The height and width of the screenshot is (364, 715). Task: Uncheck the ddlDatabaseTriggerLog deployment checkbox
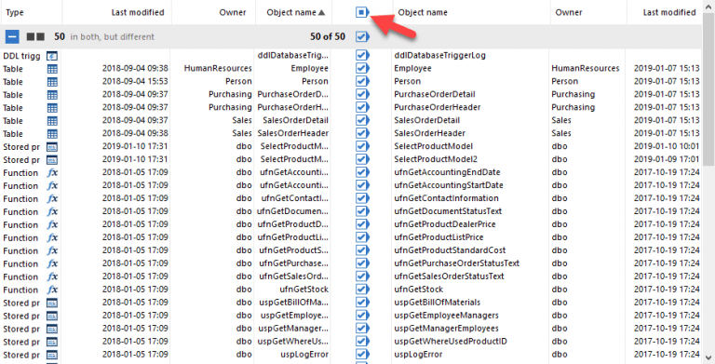point(362,56)
